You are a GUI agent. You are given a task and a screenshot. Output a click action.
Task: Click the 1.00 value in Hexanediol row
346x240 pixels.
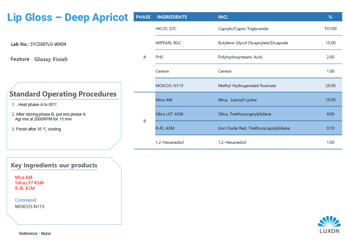point(330,142)
